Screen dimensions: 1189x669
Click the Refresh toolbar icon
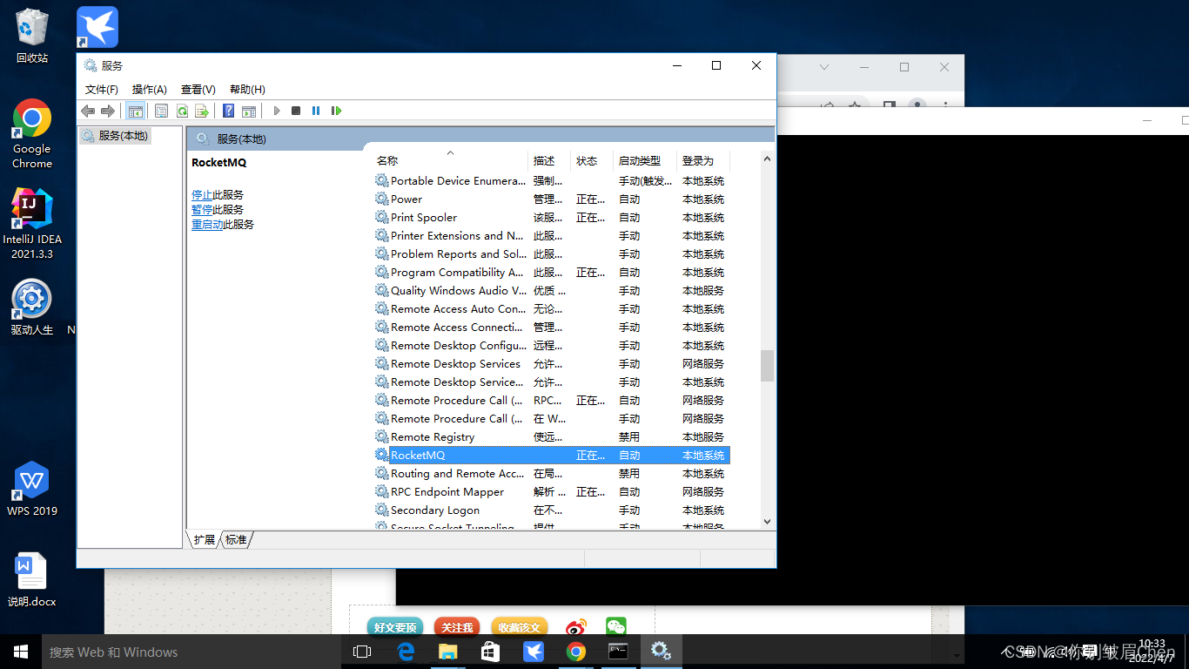(182, 111)
